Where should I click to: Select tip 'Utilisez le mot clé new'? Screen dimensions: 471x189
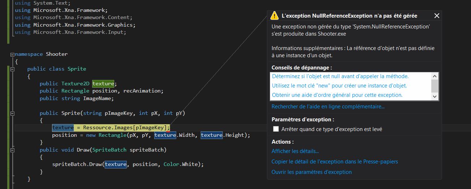(x=340, y=86)
